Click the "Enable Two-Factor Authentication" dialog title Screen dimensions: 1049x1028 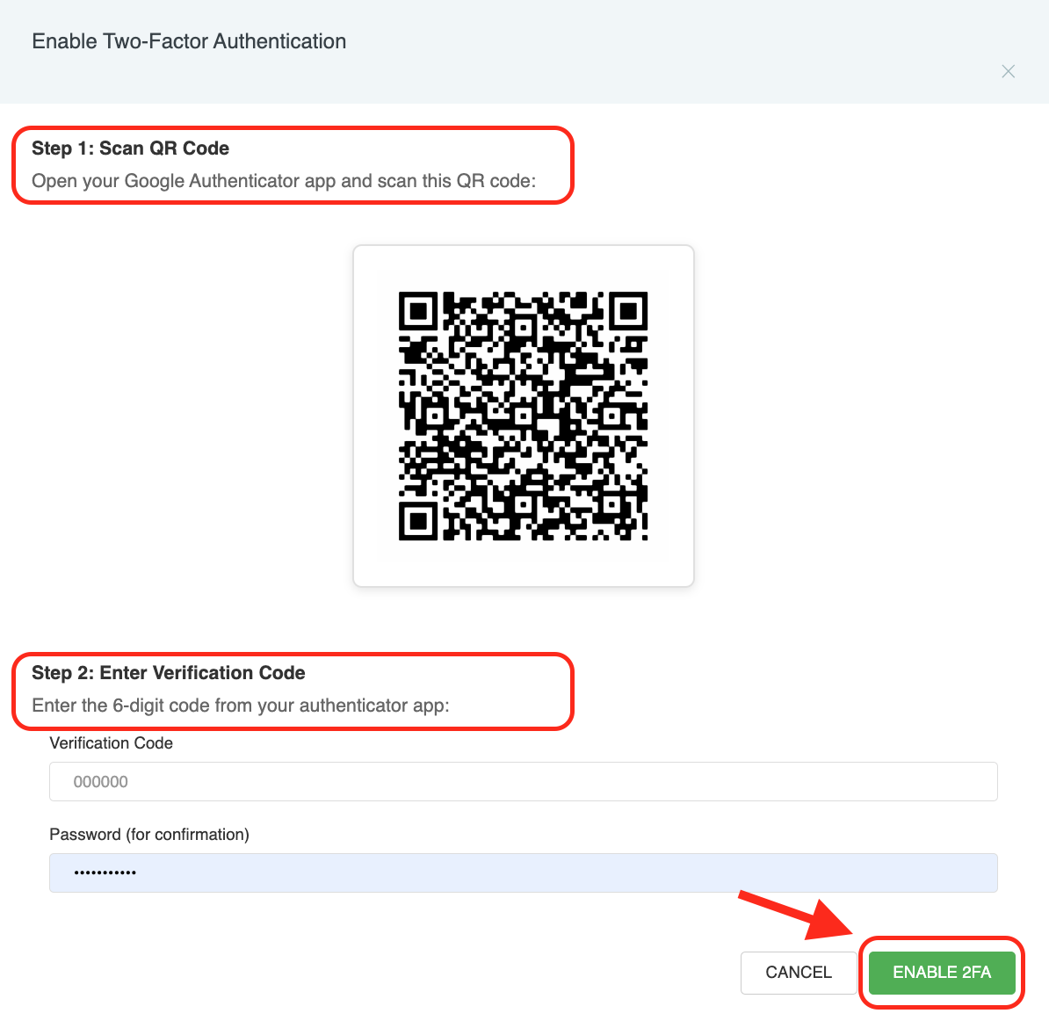pos(189,41)
